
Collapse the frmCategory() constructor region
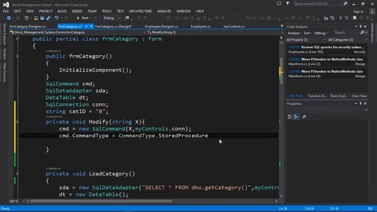tap(17, 56)
